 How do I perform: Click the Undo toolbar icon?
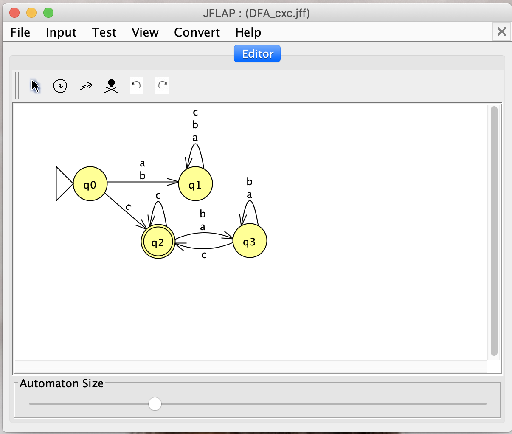pyautogui.click(x=137, y=86)
